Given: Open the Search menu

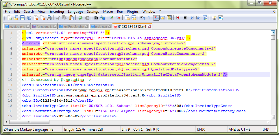Looking at the screenshot, I should pyautogui.click(x=29, y=12).
